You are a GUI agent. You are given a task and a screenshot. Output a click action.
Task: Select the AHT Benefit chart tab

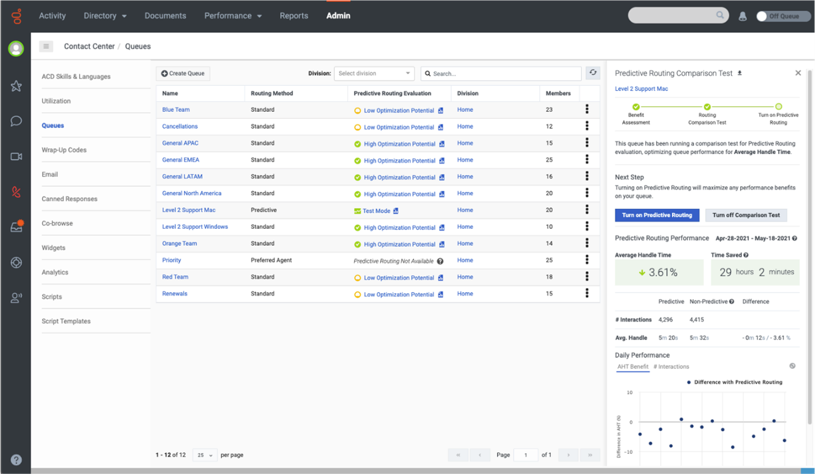click(633, 366)
